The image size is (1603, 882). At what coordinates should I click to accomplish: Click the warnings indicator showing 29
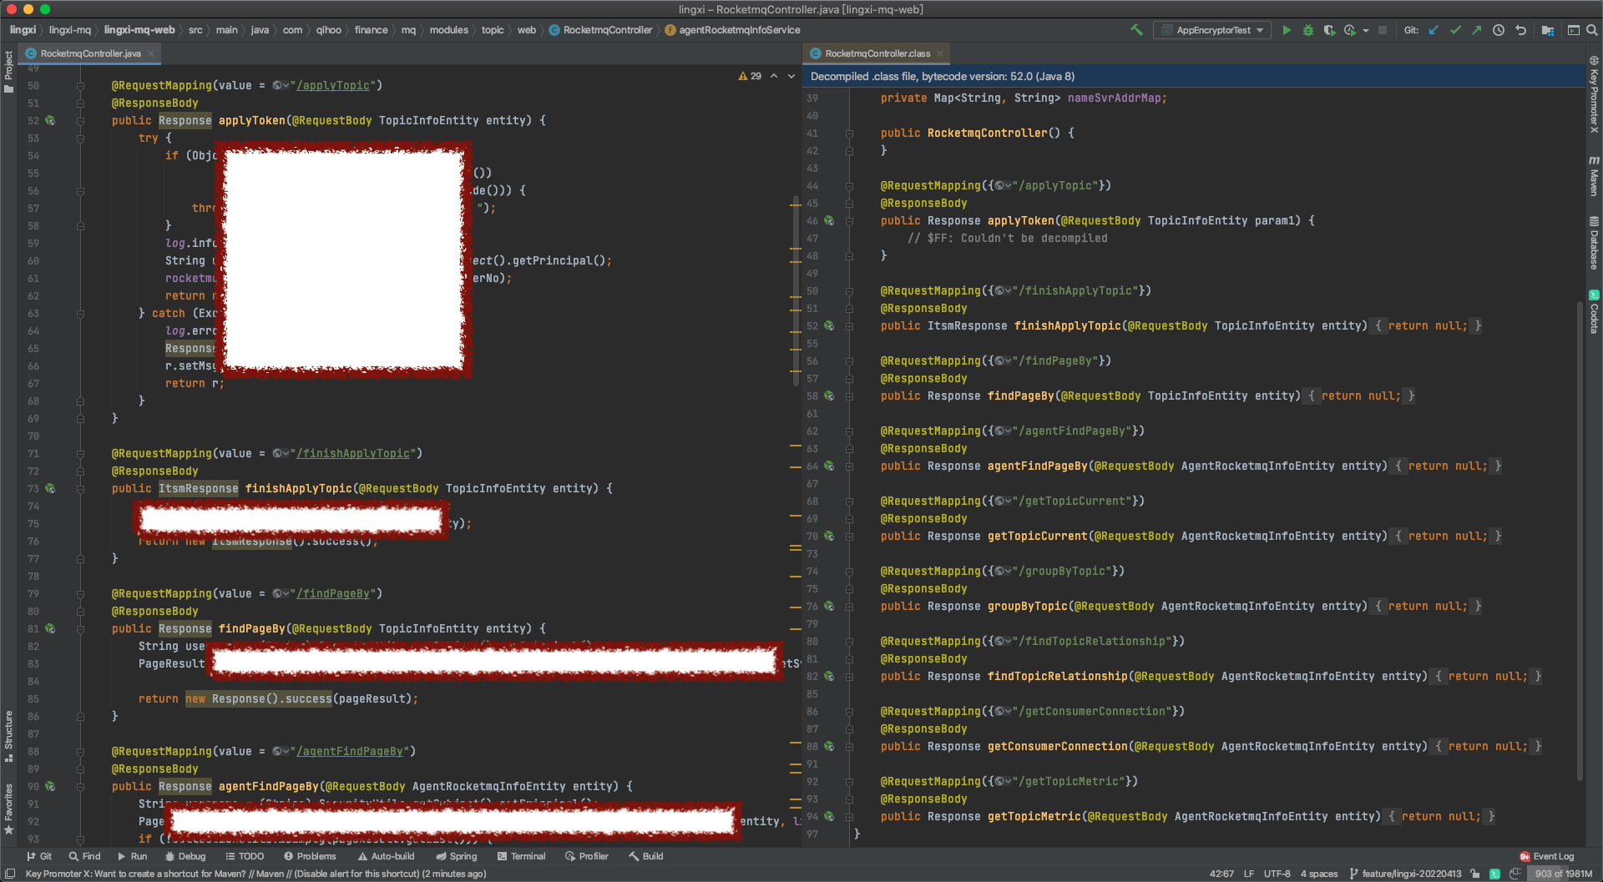(x=750, y=76)
